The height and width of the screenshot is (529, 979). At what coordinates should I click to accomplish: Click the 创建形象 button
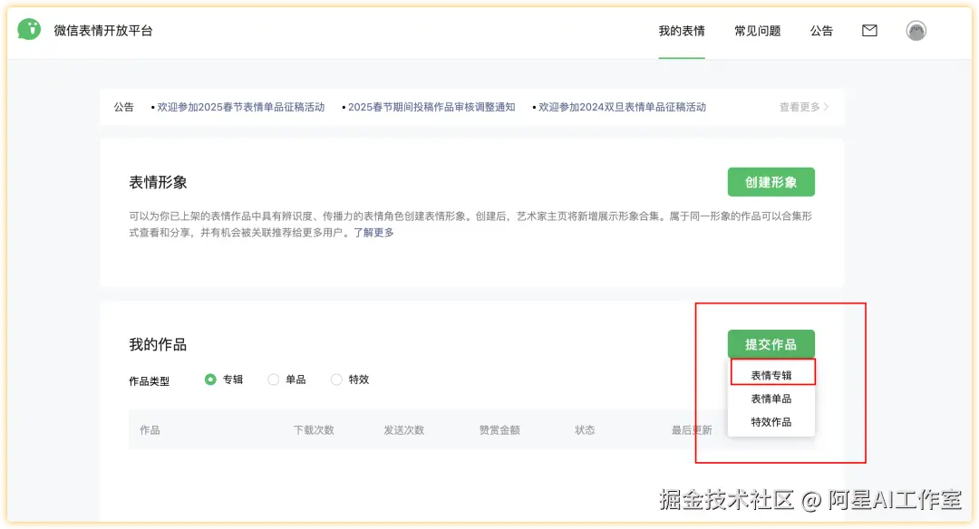(771, 181)
